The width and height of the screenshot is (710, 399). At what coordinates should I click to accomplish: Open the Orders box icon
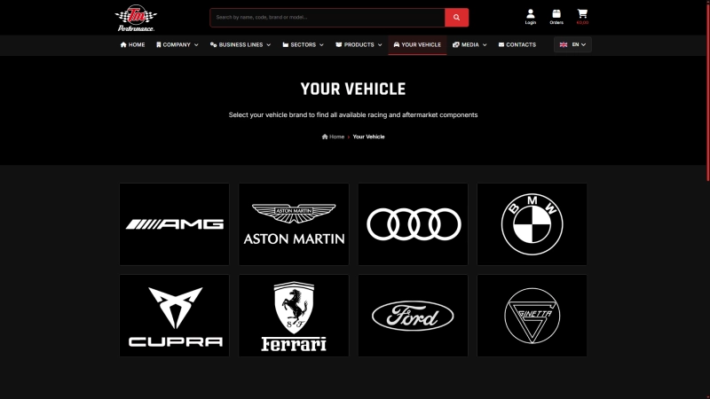556,15
